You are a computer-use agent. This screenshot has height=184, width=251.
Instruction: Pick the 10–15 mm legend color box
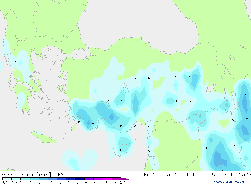(x=52, y=179)
